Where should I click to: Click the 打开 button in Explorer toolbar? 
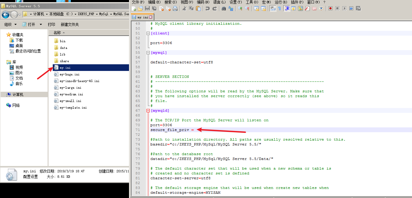(29, 24)
